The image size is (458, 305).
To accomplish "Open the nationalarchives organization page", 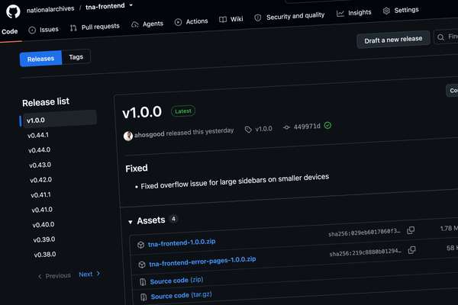I will tap(50, 9).
